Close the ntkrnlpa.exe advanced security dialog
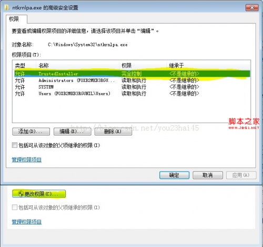The width and height of the screenshot is (263, 247). 252,7
